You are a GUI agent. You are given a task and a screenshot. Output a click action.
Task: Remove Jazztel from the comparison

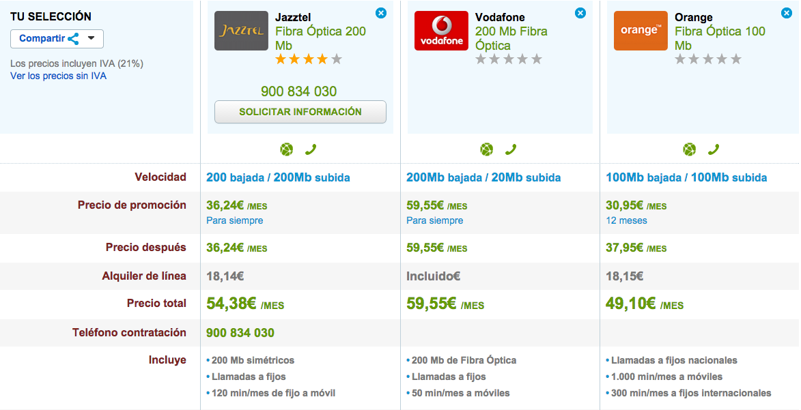coord(381,13)
